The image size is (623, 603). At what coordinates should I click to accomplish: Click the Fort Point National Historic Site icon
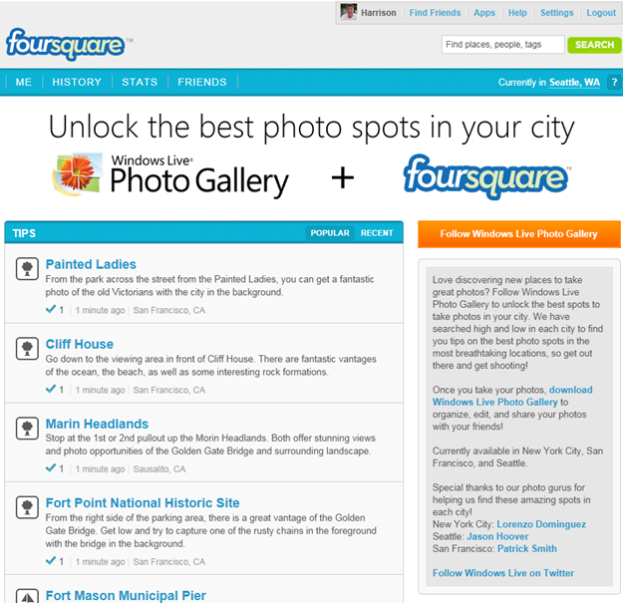pos(27,507)
